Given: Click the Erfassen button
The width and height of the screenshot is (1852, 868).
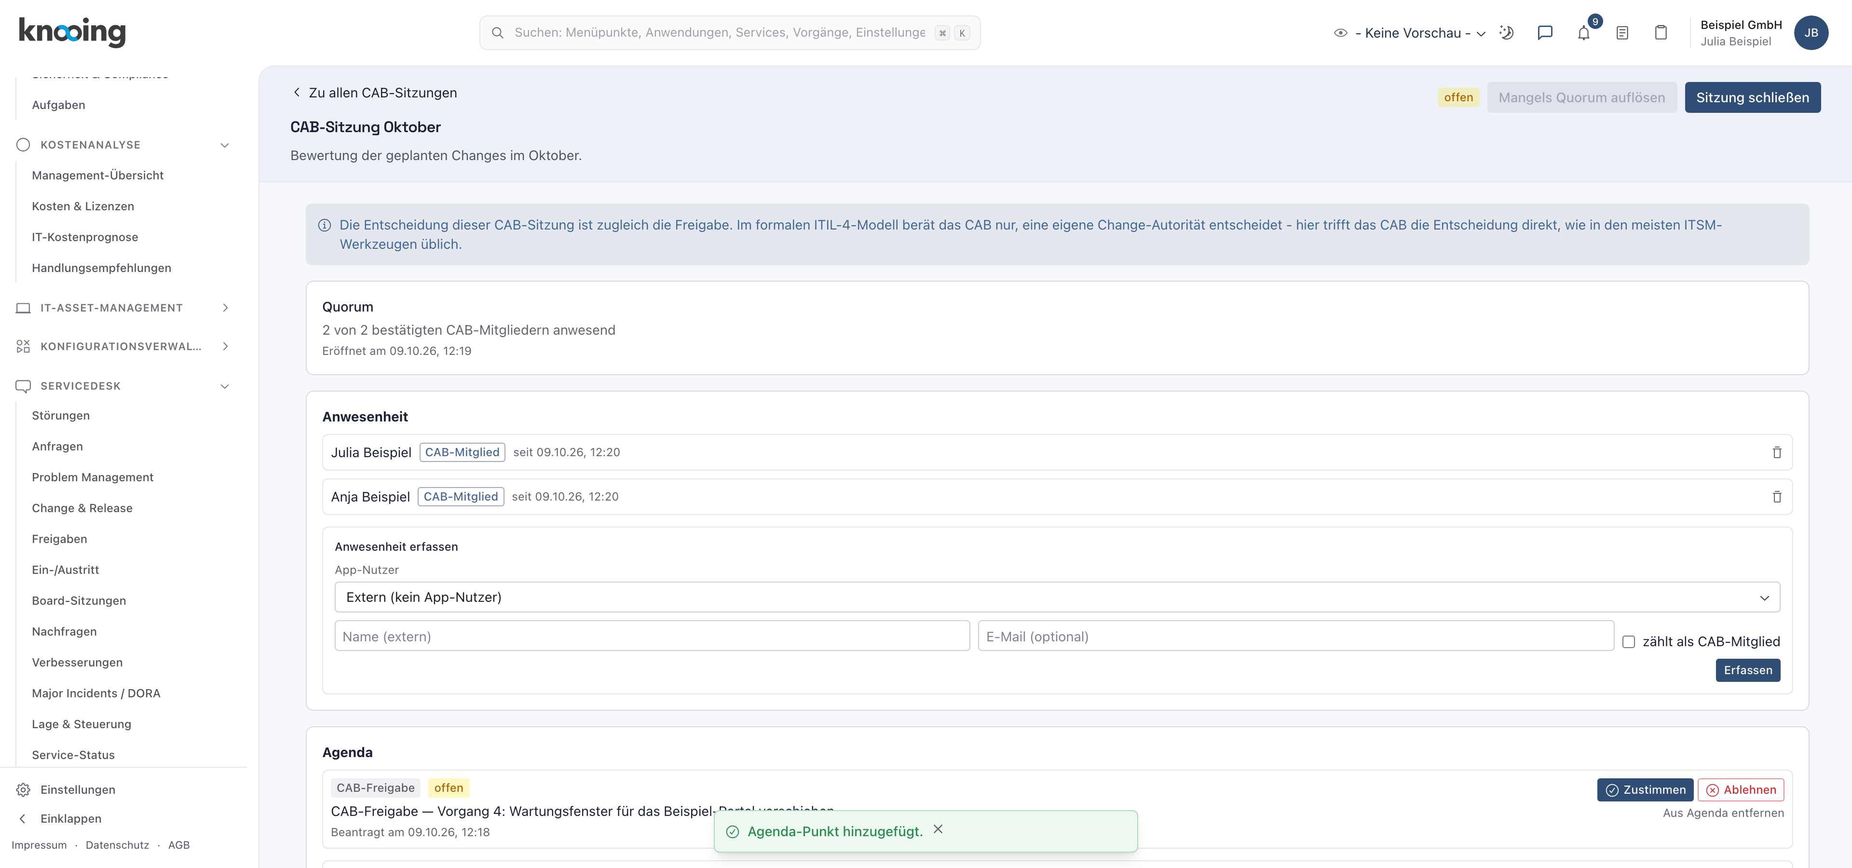Looking at the screenshot, I should pos(1748,670).
